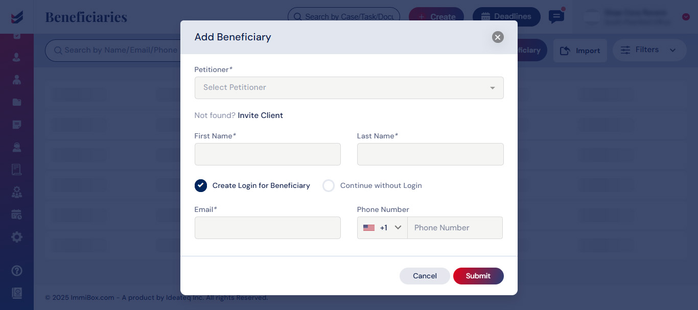Open the help question mark icon
The width and height of the screenshot is (698, 310).
click(17, 271)
